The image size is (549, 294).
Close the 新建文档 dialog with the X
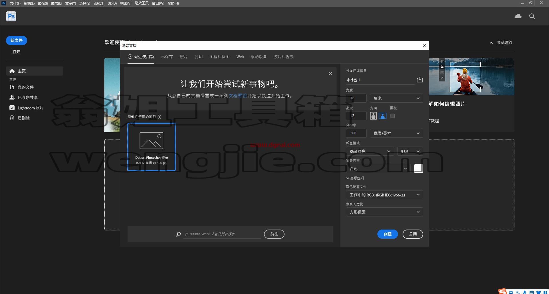(425, 45)
